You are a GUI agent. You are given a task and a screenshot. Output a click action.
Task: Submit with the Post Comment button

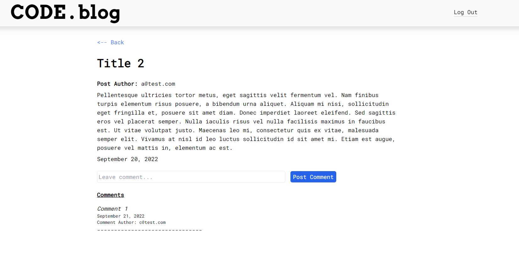(x=313, y=177)
